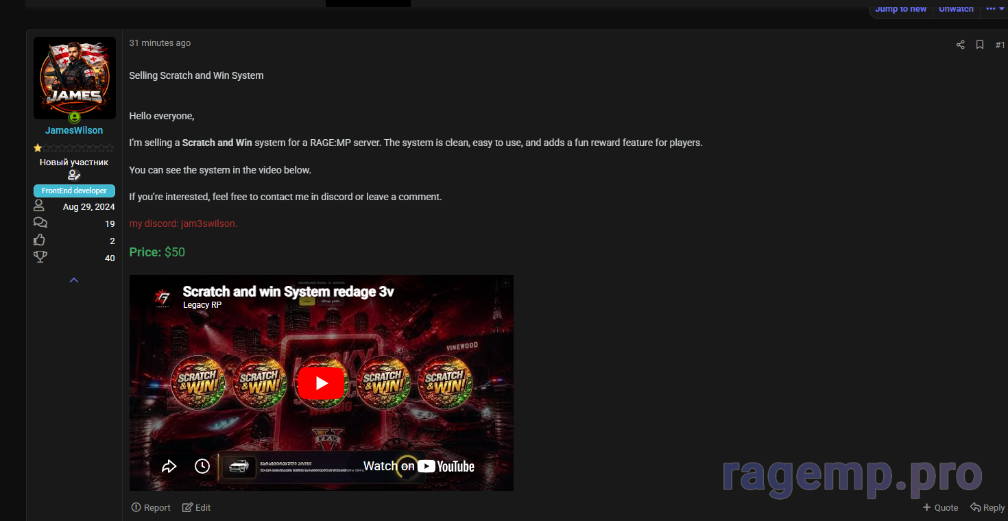
Task: Click the 'Aug 29, 2024' join date
Action: click(x=88, y=206)
